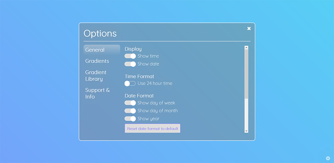Click the 'Show date' label text

pyautogui.click(x=148, y=64)
